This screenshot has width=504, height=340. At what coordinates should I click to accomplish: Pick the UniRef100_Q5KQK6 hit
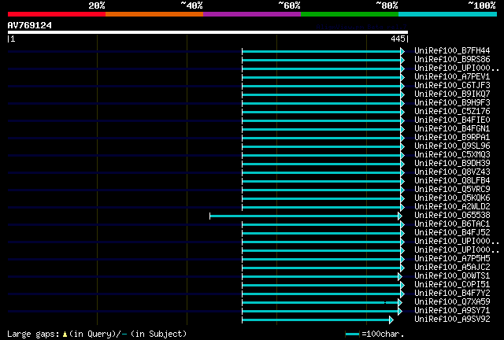tap(452, 198)
